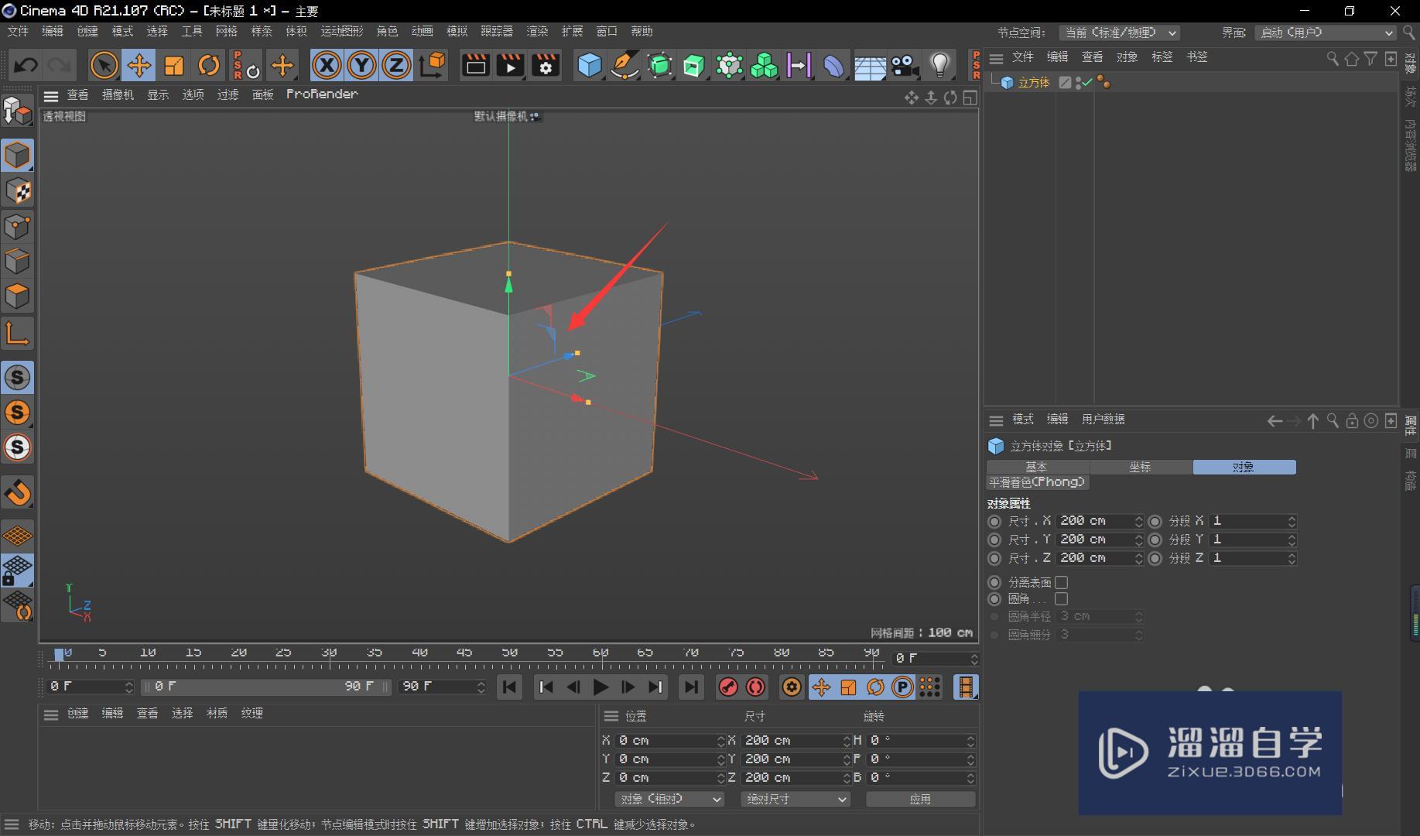Open 平滑着色(Phong) tab
1420x836 pixels.
coord(1038,482)
